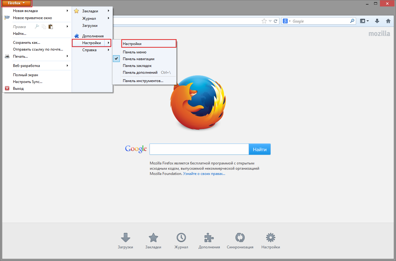Viewport: 396px width, 261px height.
Task: Click the puzzle icon beside Дополнения menu
Action: pyautogui.click(x=76, y=36)
